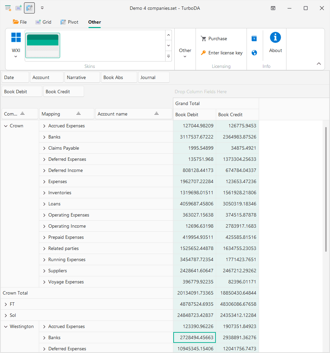Click the highlighted pivot quick access icon
The image size is (330, 353).
click(29, 8)
